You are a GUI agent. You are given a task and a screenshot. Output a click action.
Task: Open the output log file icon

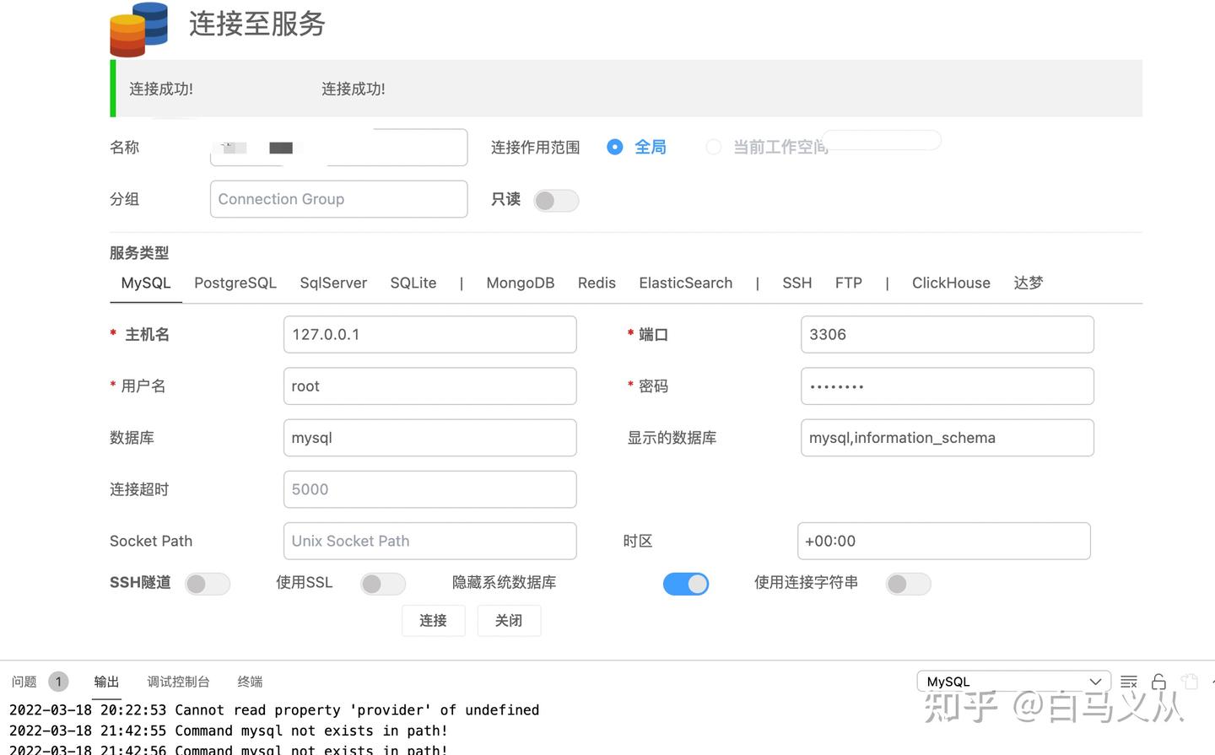(1190, 682)
